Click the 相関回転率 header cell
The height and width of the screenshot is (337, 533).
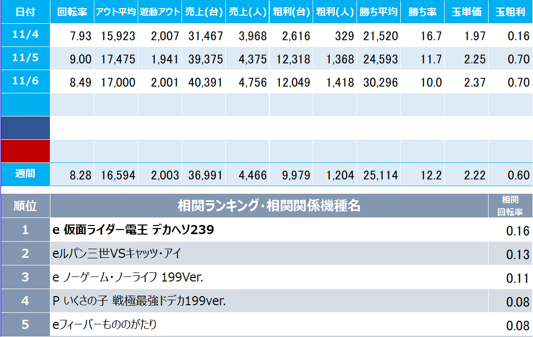[510, 206]
